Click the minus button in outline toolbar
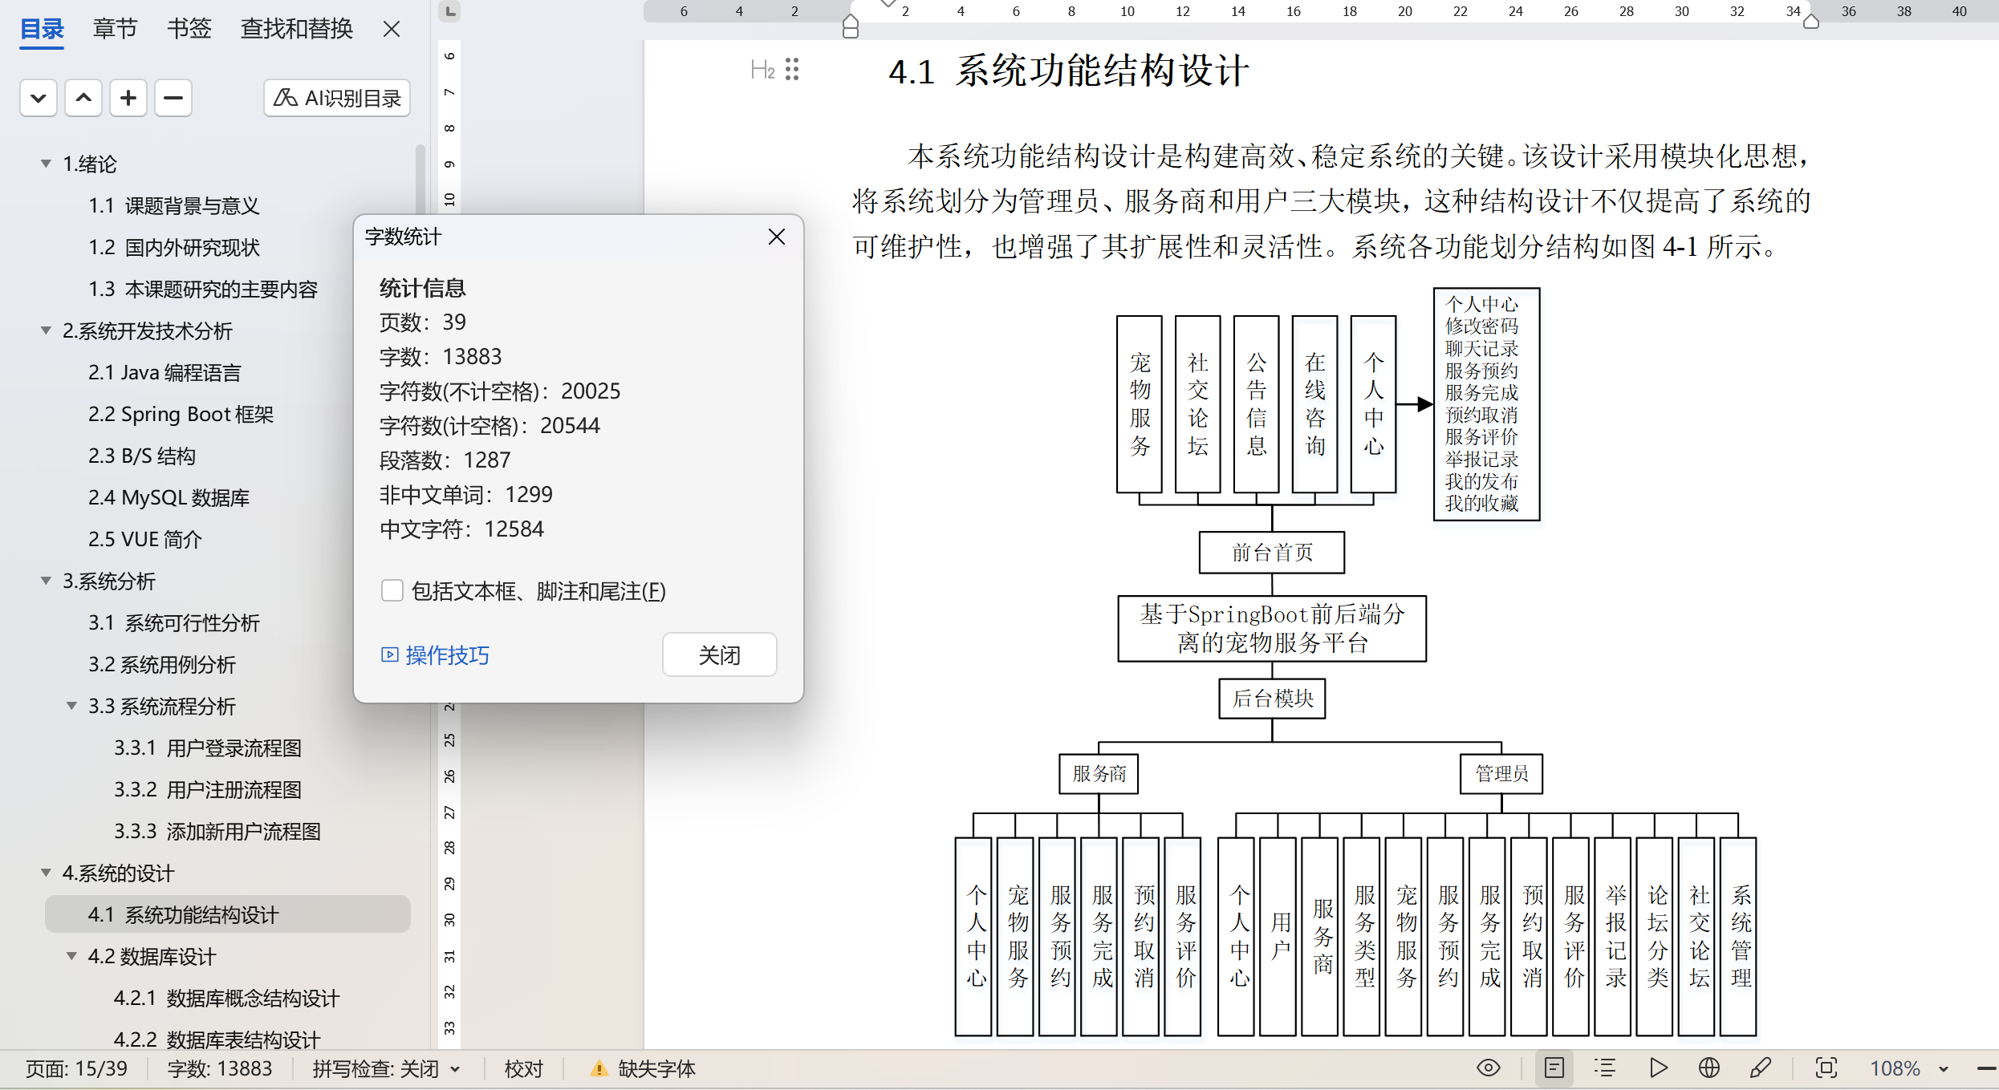Viewport: 1999px width, 1090px height. point(173,98)
